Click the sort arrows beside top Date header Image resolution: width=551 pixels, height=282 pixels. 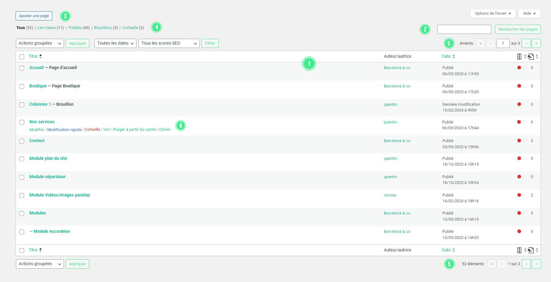(x=453, y=57)
